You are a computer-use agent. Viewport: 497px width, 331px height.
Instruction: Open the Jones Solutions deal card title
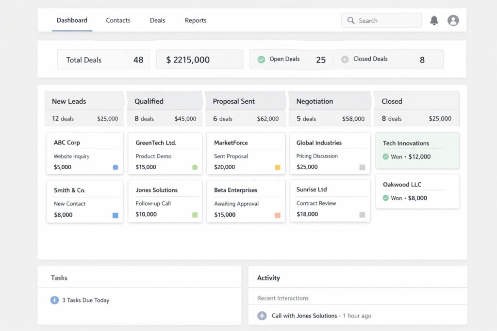(157, 190)
